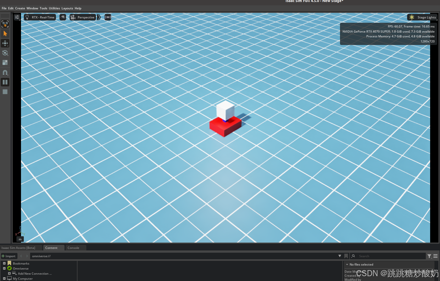Click Add New Connection ...
Screen dimensions: 440x281
tap(35, 274)
